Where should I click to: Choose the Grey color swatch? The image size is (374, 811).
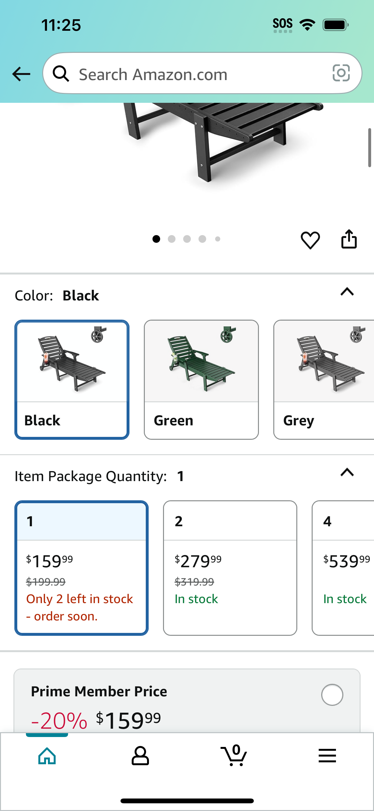coord(324,380)
